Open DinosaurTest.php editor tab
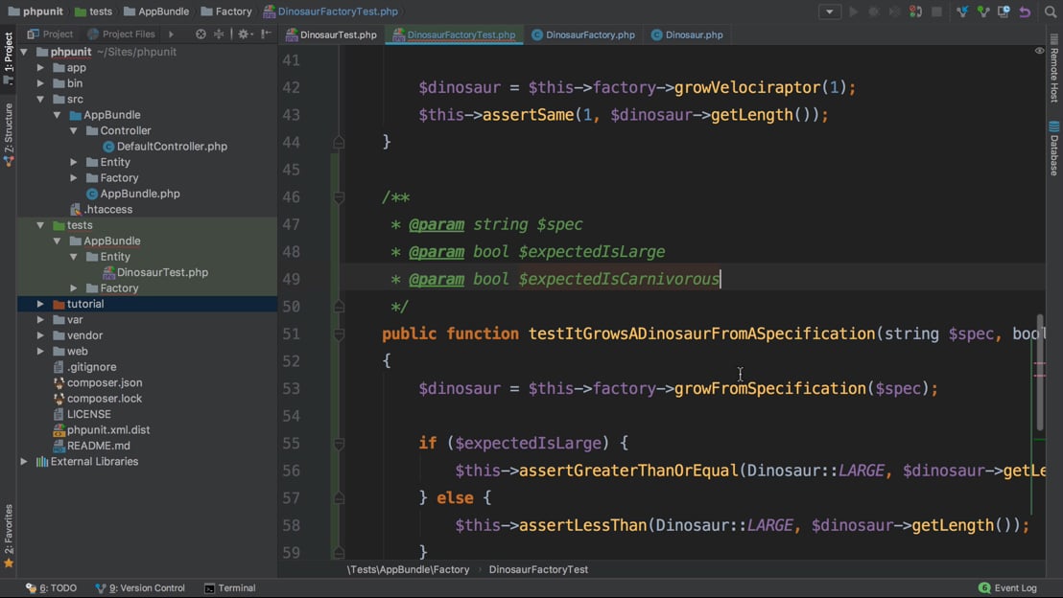1063x598 pixels. [331, 34]
